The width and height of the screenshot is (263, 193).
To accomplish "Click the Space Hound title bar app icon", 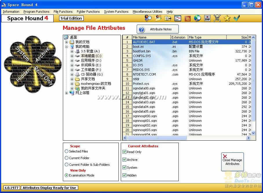I will (x=4, y=5).
